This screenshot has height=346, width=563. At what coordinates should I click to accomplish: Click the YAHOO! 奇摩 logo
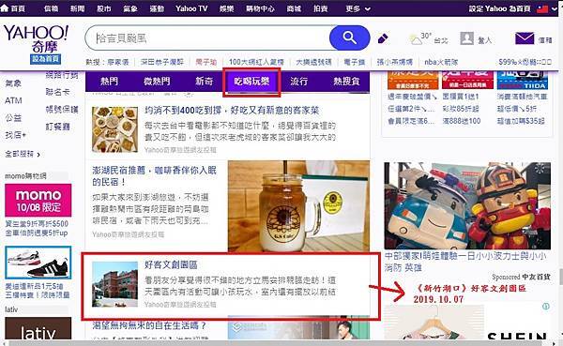[x=36, y=38]
